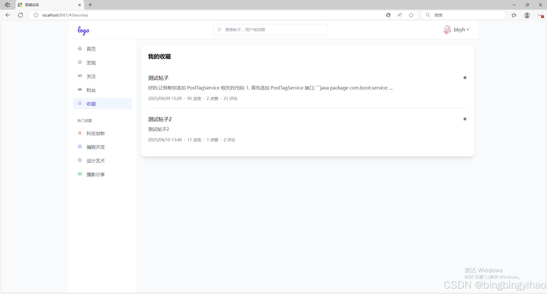The width and height of the screenshot is (547, 294).
Task: Add page to favorites with star icon
Action: (411, 15)
